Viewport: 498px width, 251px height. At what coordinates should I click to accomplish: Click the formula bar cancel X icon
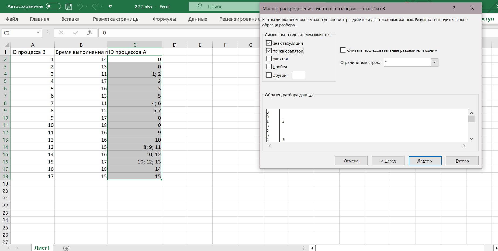click(x=61, y=33)
